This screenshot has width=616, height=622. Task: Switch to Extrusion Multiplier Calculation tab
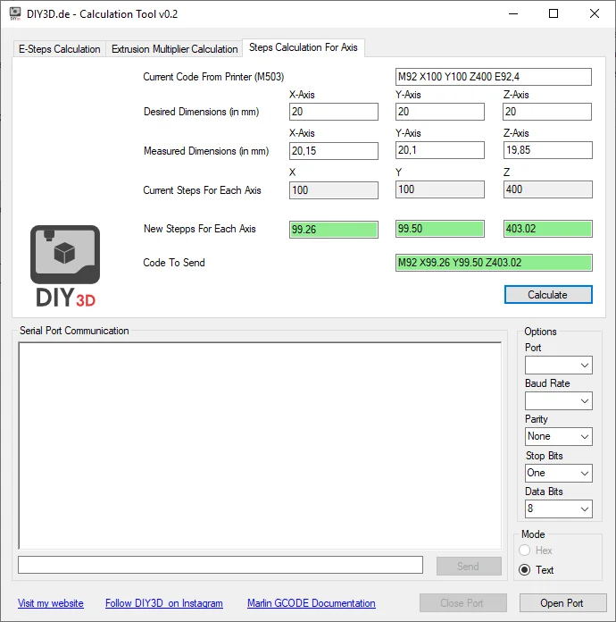pyautogui.click(x=174, y=49)
